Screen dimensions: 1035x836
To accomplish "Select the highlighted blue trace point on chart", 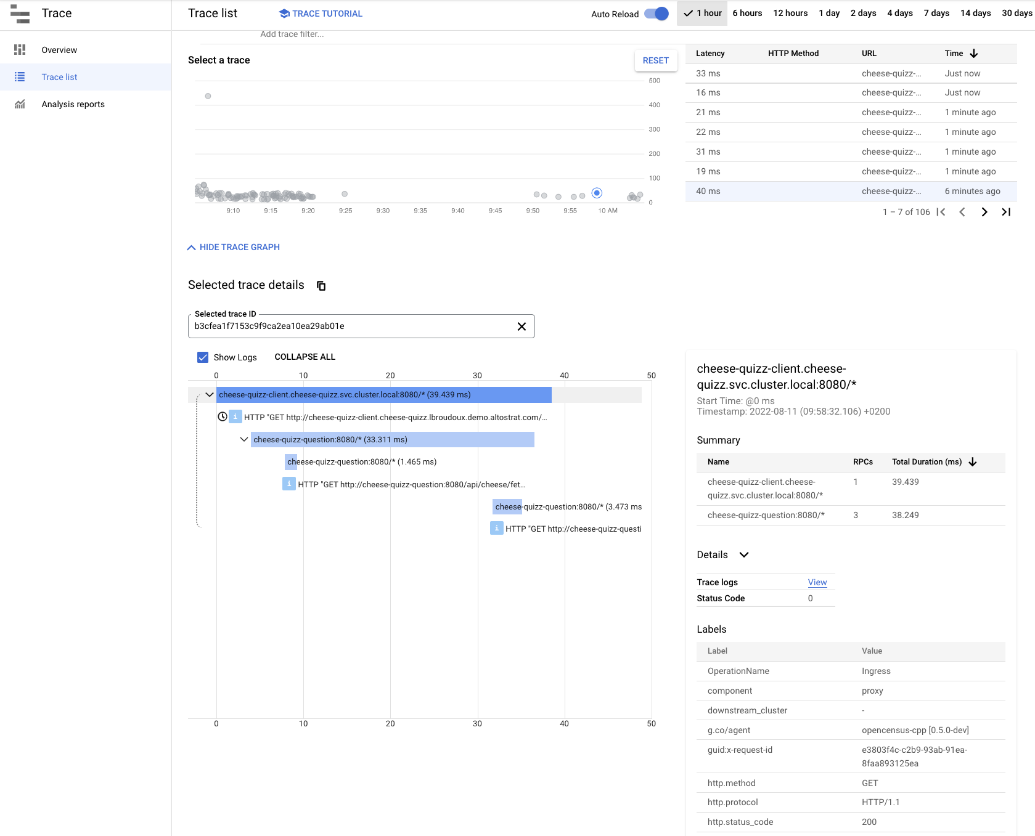I will coord(597,193).
